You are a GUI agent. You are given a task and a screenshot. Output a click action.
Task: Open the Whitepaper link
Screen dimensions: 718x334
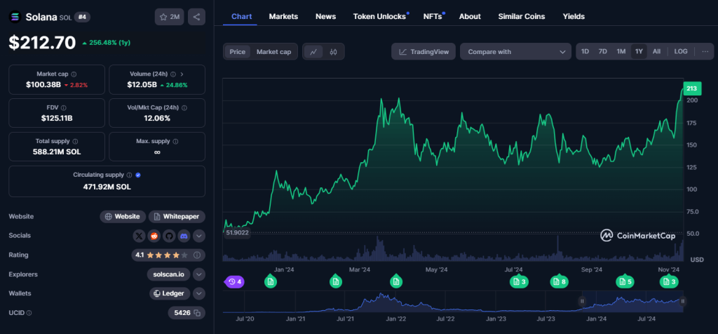pos(177,217)
